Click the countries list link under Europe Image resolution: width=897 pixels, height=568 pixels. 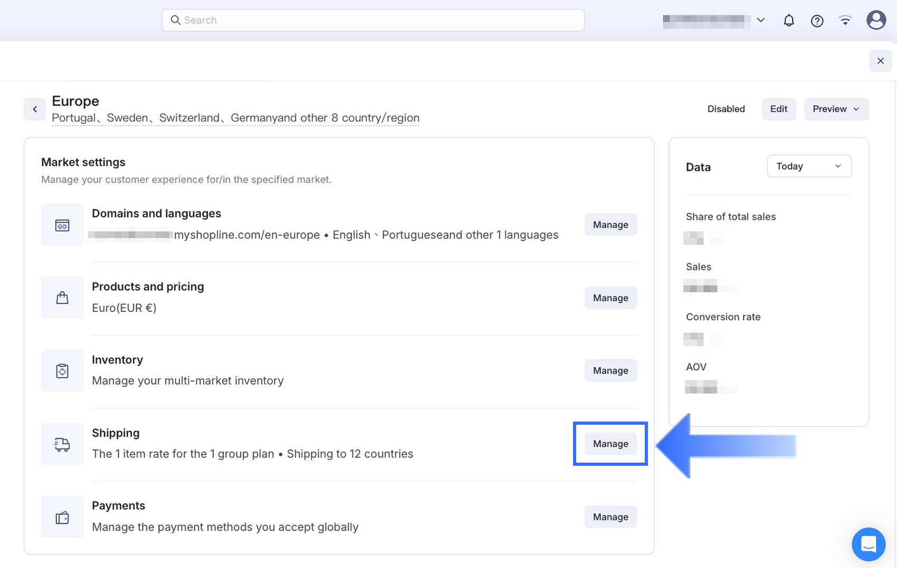tap(235, 118)
